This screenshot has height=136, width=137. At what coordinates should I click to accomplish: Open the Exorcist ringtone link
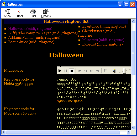point(102,44)
